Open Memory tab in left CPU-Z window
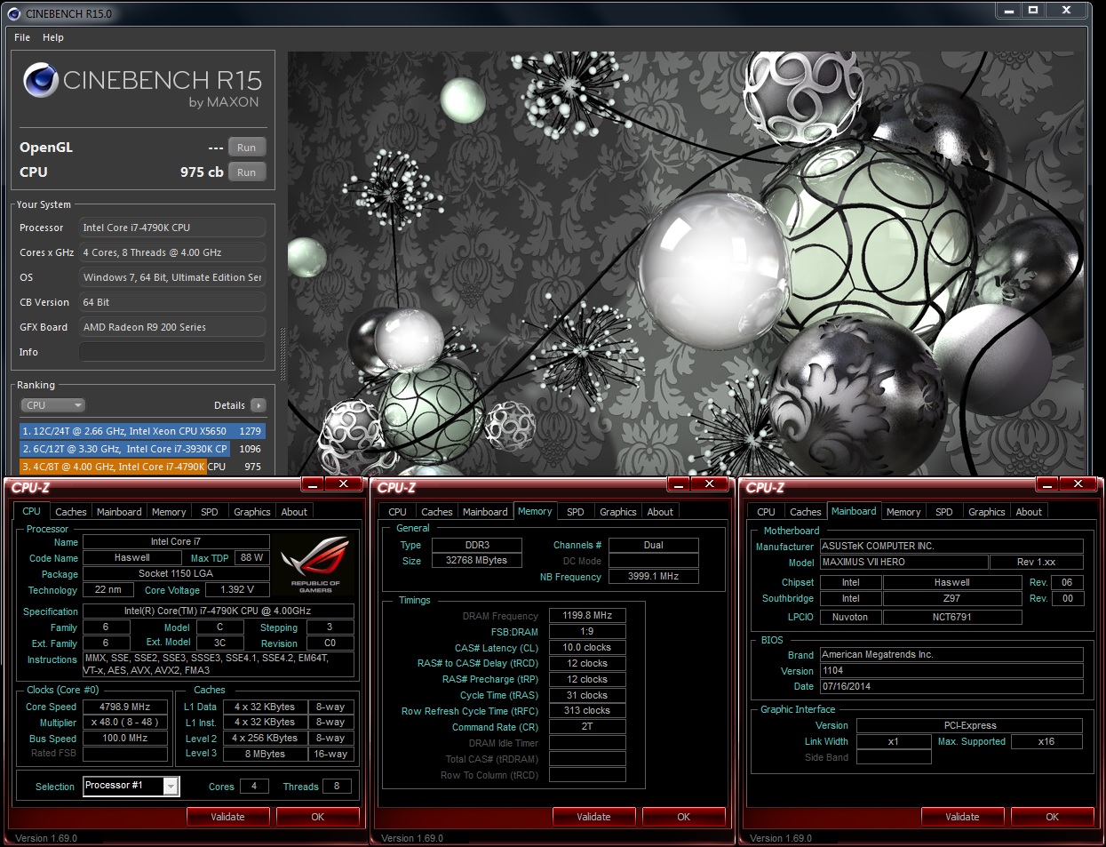The height and width of the screenshot is (847, 1106). point(169,512)
